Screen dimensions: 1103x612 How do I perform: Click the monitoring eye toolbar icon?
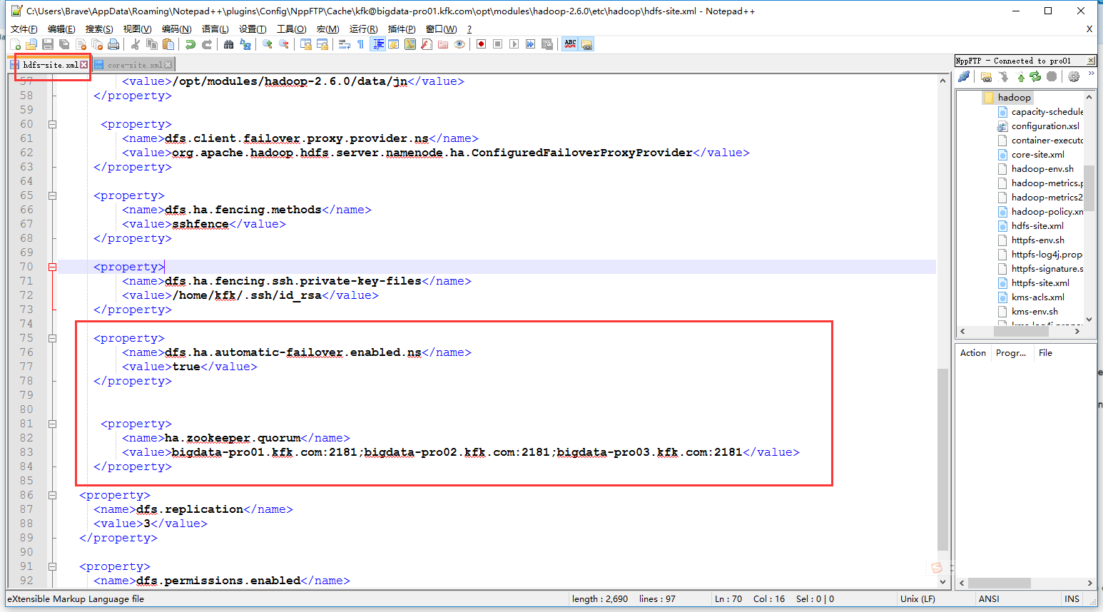[459, 44]
